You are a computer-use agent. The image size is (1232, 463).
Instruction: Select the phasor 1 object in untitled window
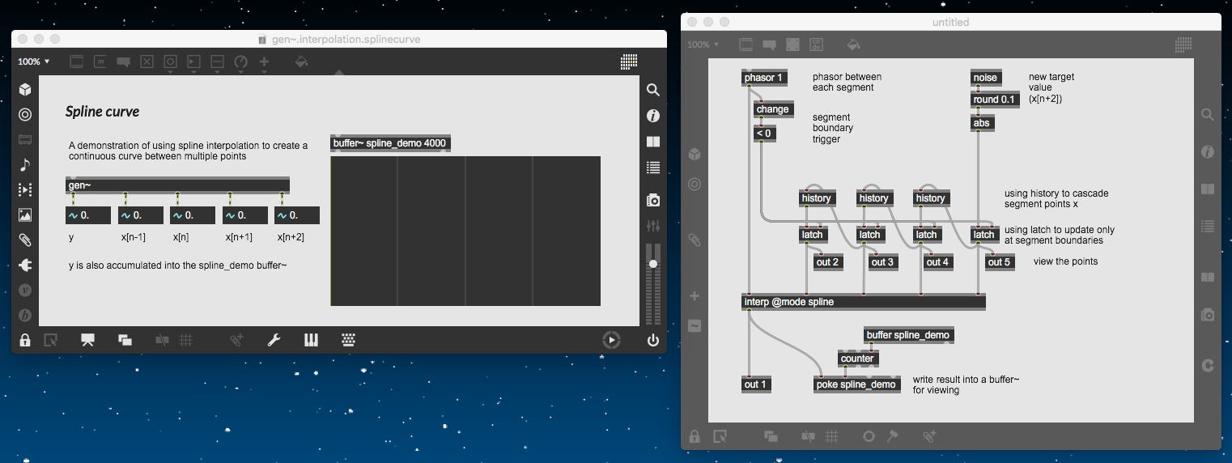point(764,78)
